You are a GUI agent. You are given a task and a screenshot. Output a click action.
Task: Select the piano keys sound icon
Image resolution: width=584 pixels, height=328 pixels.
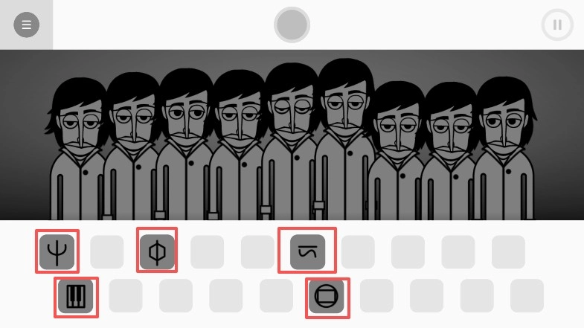tap(76, 296)
